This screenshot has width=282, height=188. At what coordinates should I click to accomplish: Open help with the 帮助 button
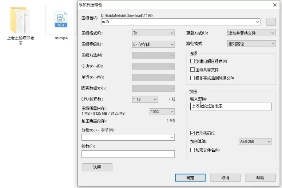coord(260,178)
